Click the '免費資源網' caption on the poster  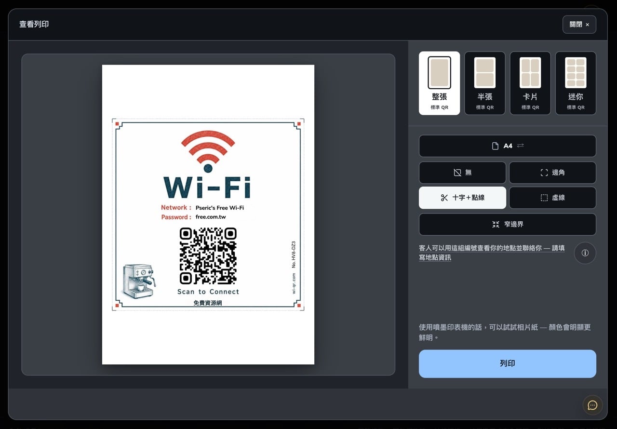click(x=208, y=303)
